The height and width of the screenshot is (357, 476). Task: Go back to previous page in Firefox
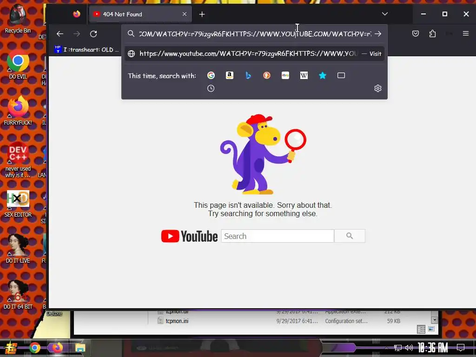[x=60, y=33]
